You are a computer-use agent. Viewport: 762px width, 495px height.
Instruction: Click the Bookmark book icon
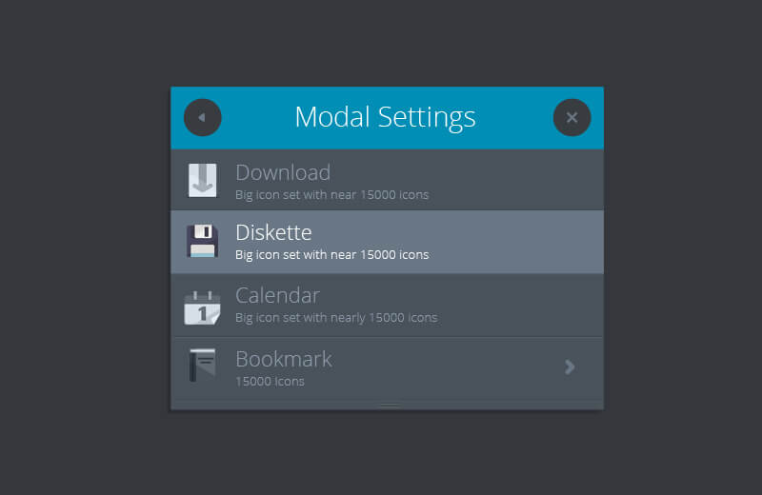(202, 366)
